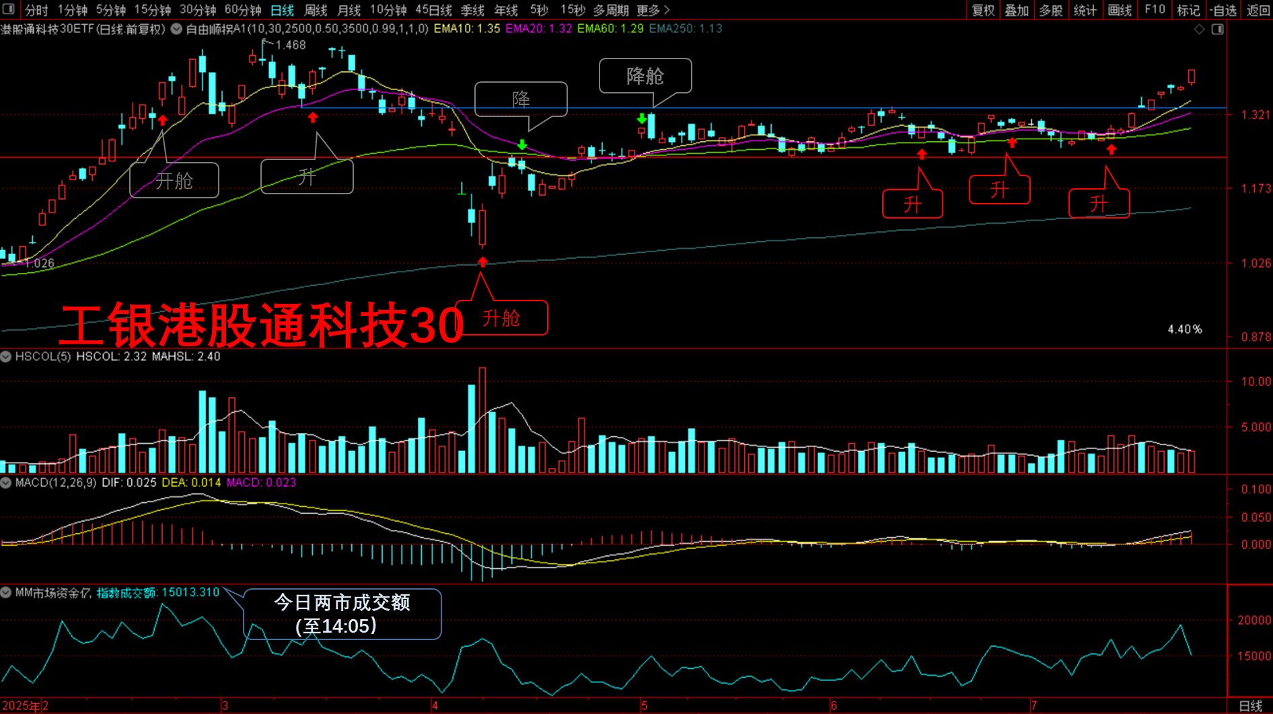The height and width of the screenshot is (714, 1273).
Task: Expand the 更多 periods list
Action: point(653,10)
